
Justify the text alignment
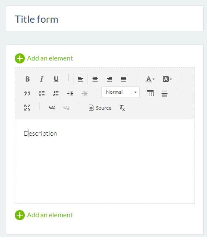pyautogui.click(x=124, y=79)
